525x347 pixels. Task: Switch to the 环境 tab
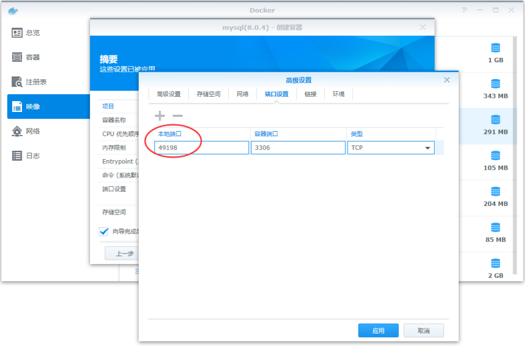[x=339, y=94]
